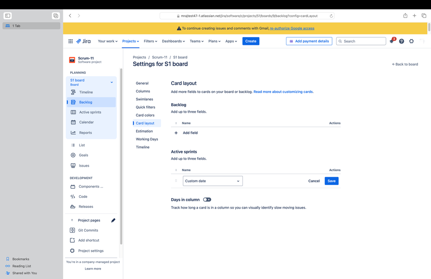431x279 pixels.
Task: Click the browser share icon
Action: pos(405,16)
